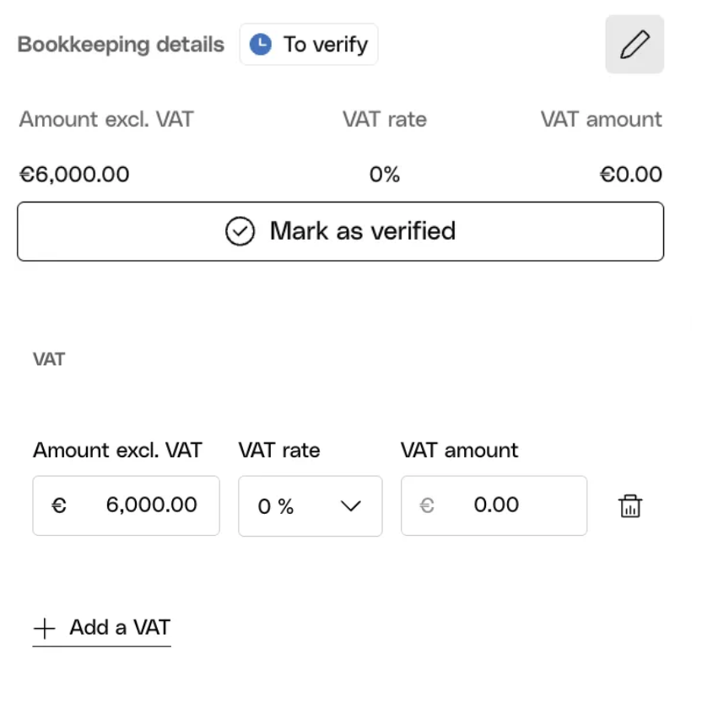Click the VAT section label
Viewport: 702px width, 724px height.
pos(49,359)
